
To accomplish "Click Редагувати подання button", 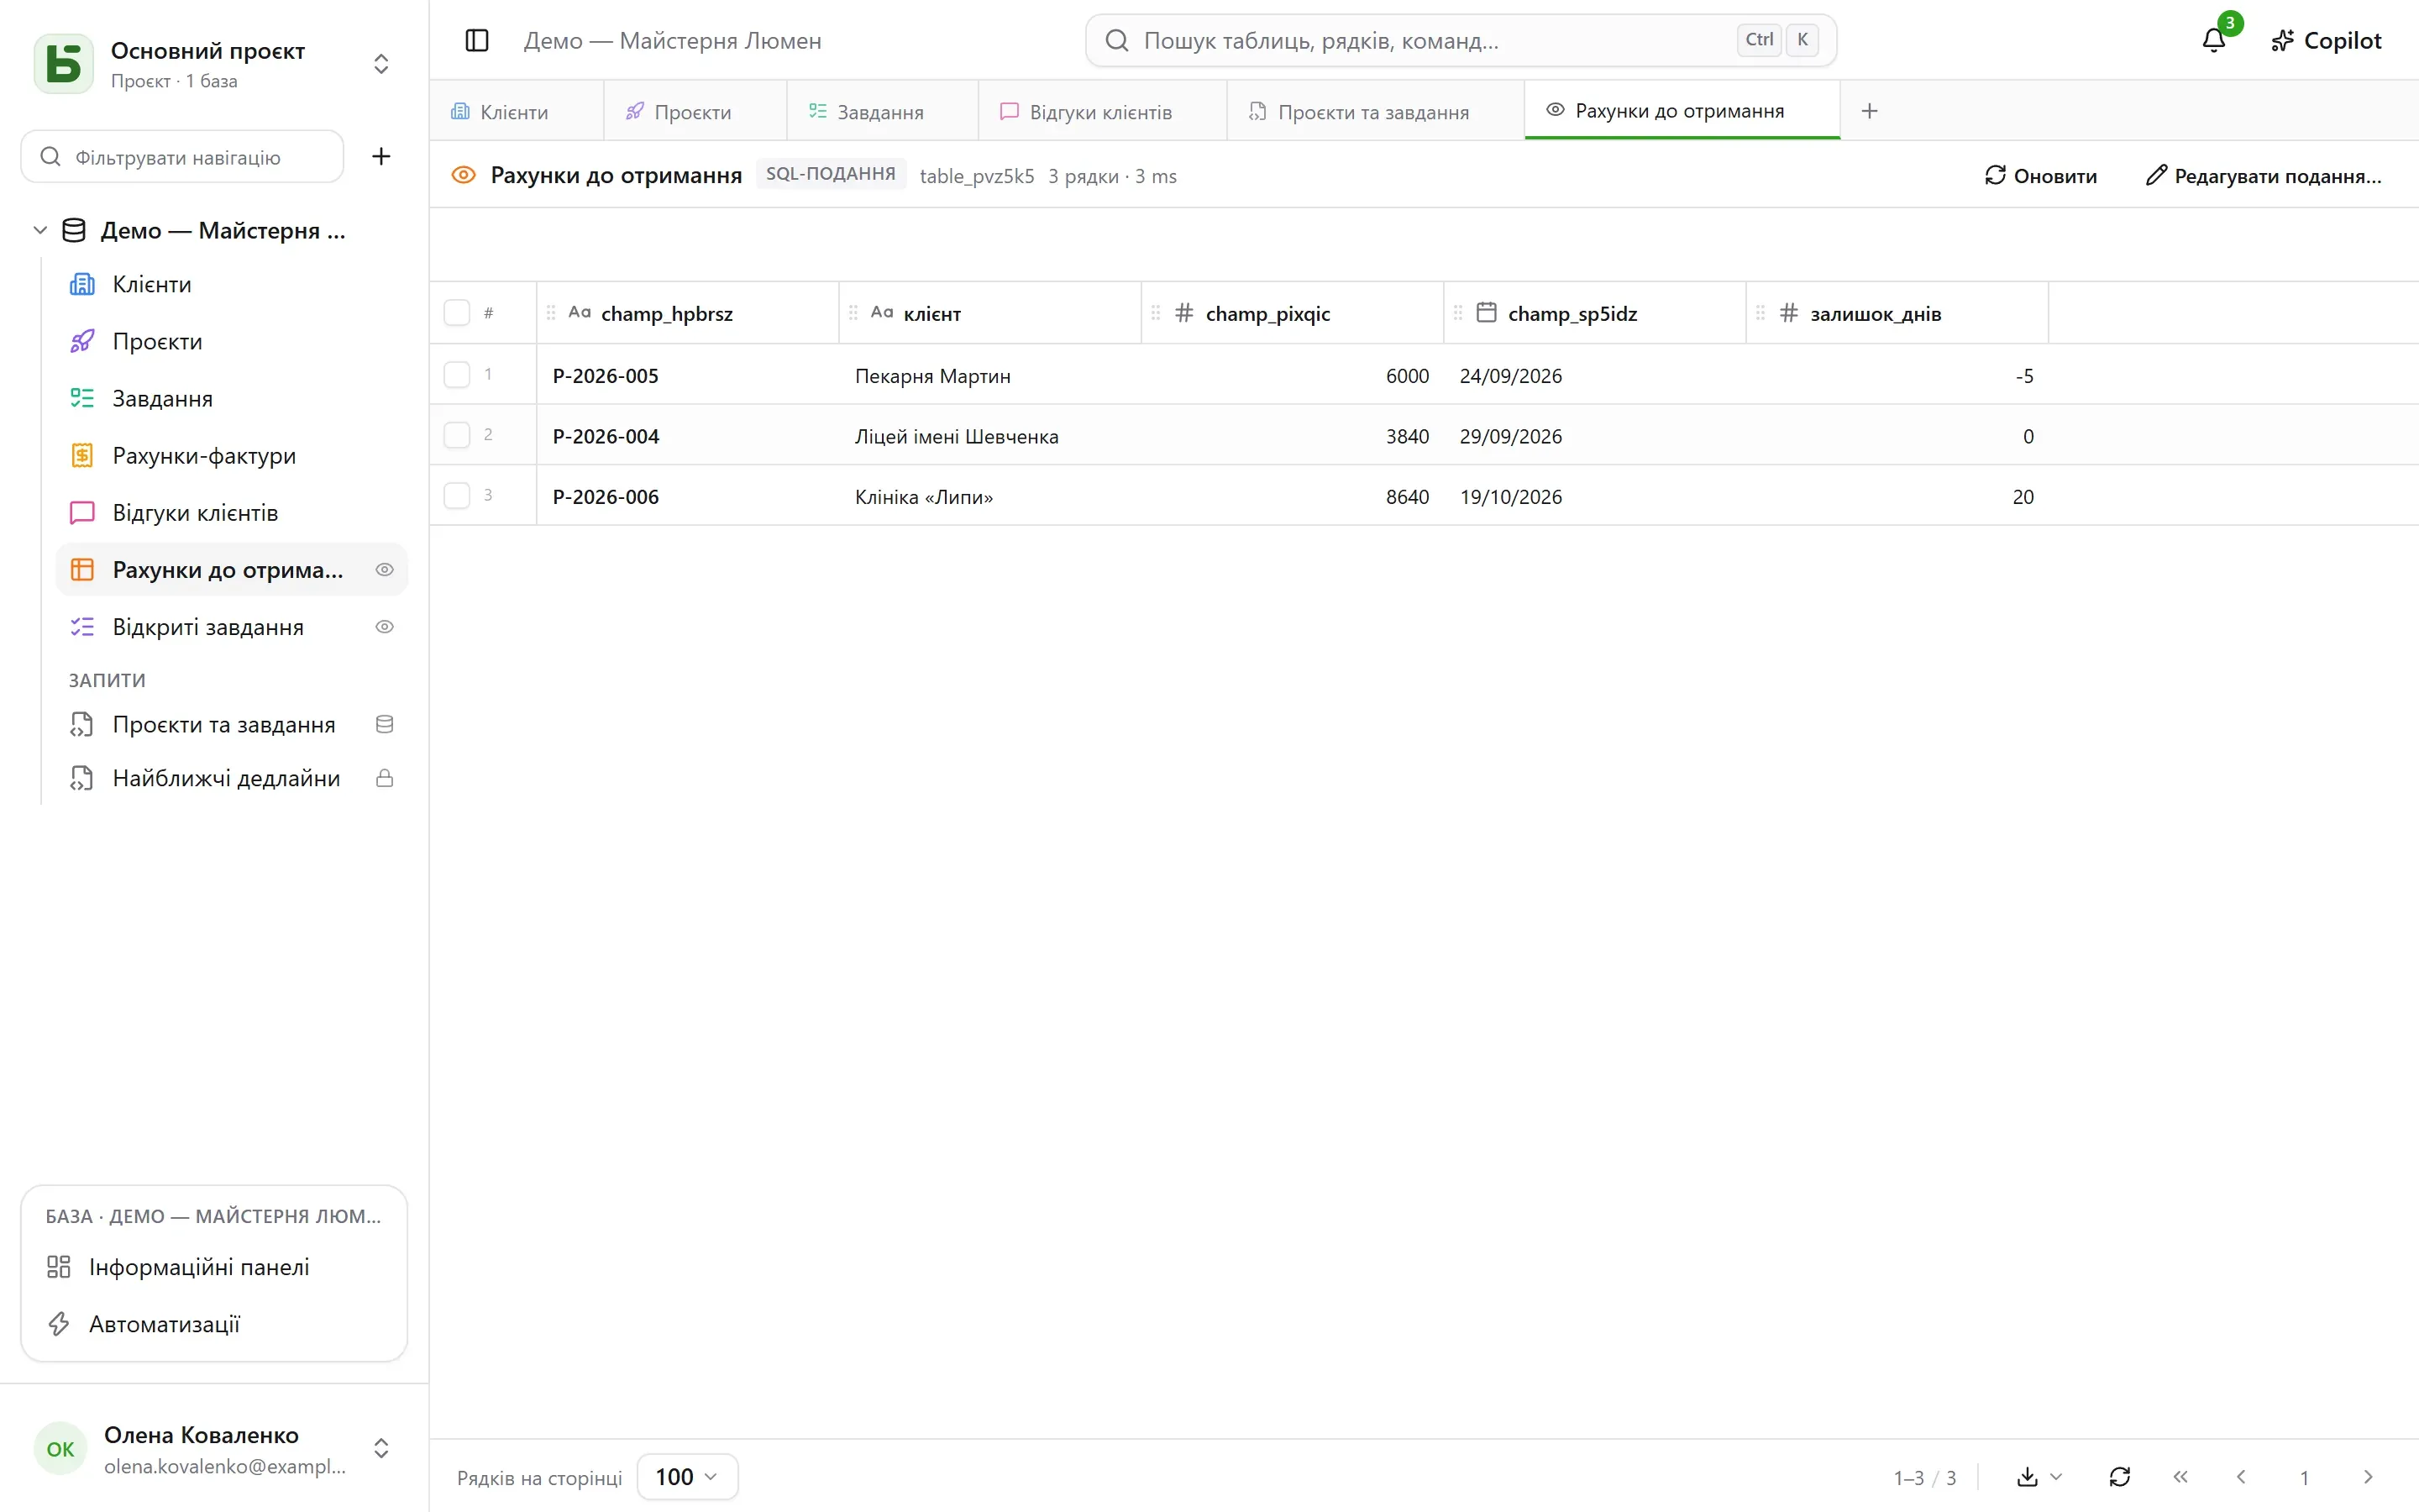I will tap(2264, 176).
